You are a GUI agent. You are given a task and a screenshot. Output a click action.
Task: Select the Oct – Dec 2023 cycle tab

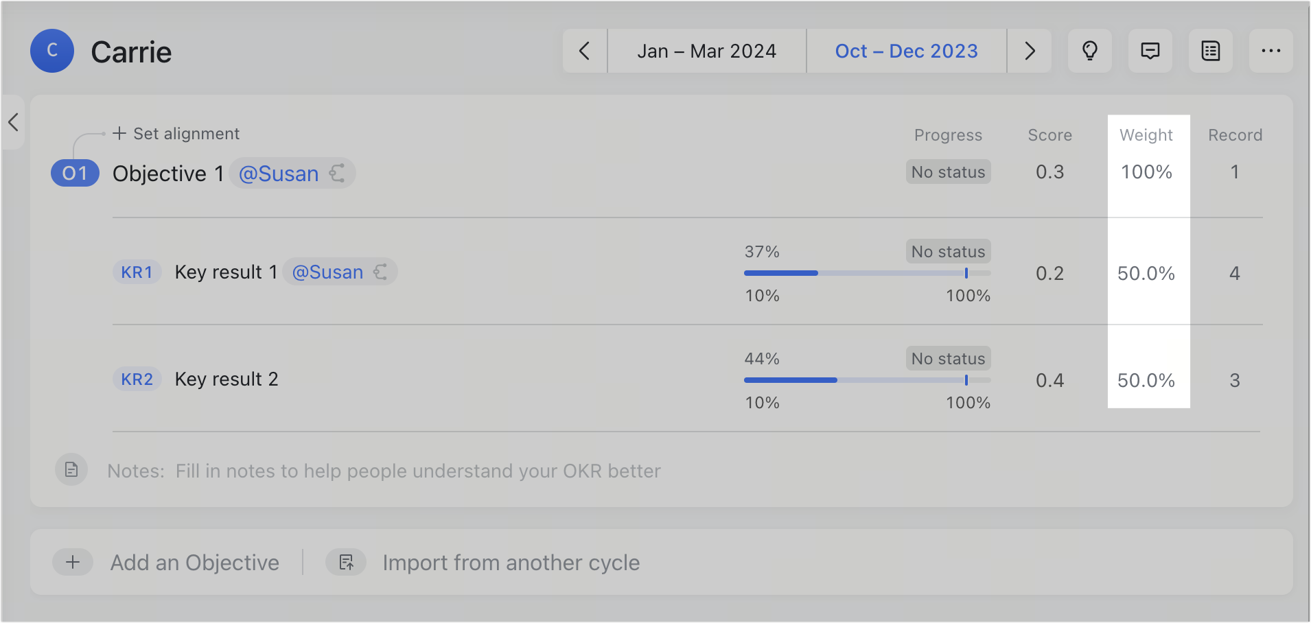click(907, 51)
